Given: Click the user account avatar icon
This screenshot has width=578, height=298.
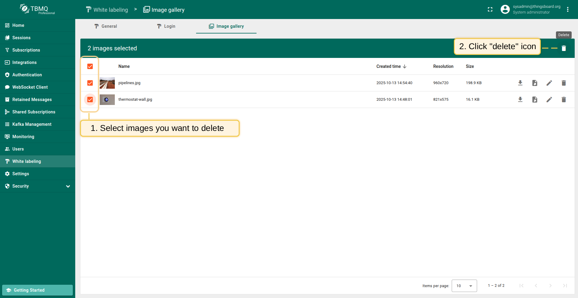Looking at the screenshot, I should pos(505,10).
